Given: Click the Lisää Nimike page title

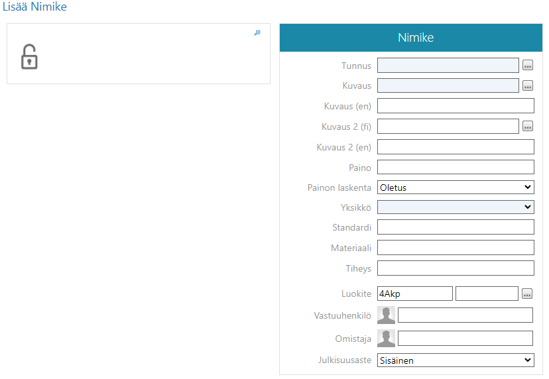Looking at the screenshot, I should click(34, 7).
